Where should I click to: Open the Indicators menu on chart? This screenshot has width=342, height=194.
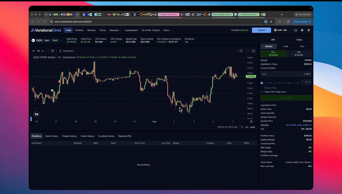click(66, 51)
